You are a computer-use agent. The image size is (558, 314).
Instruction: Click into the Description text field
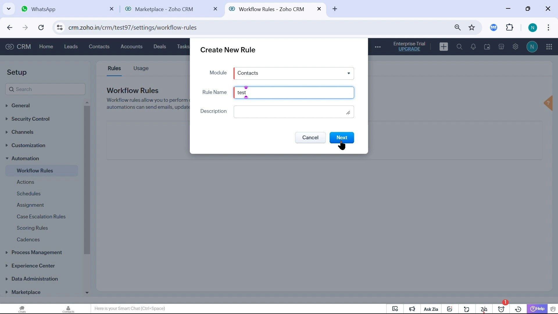click(x=291, y=112)
